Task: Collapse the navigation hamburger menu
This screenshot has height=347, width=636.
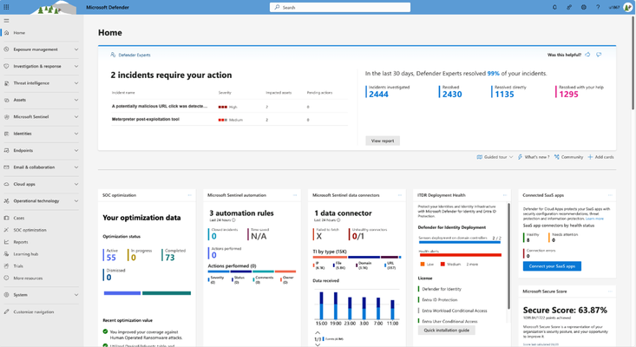Action: (x=6, y=21)
